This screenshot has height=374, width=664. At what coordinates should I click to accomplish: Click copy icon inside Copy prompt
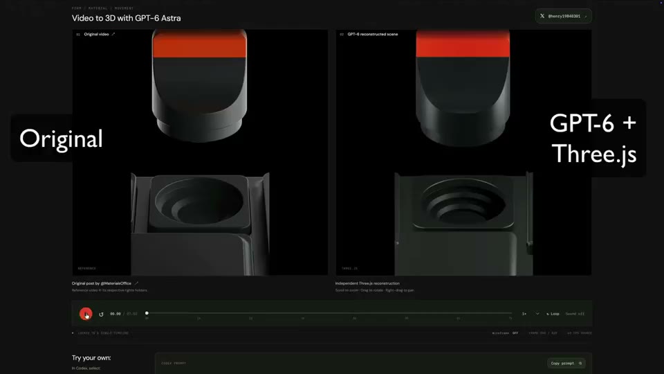pos(580,364)
